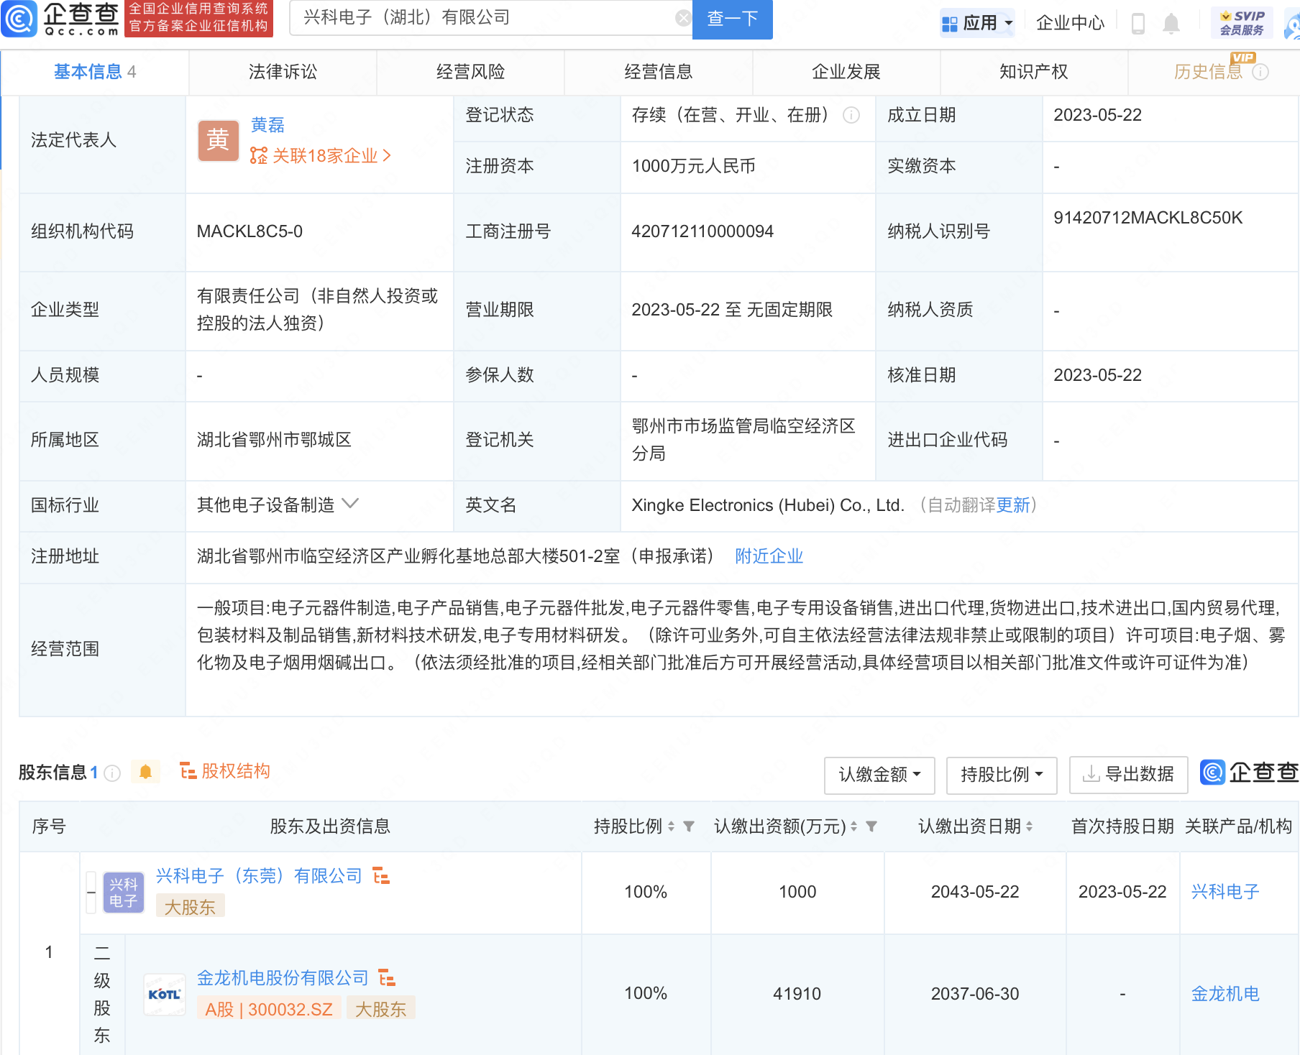Click the info icon beside 股东信息
This screenshot has height=1055, width=1300.
click(x=112, y=773)
